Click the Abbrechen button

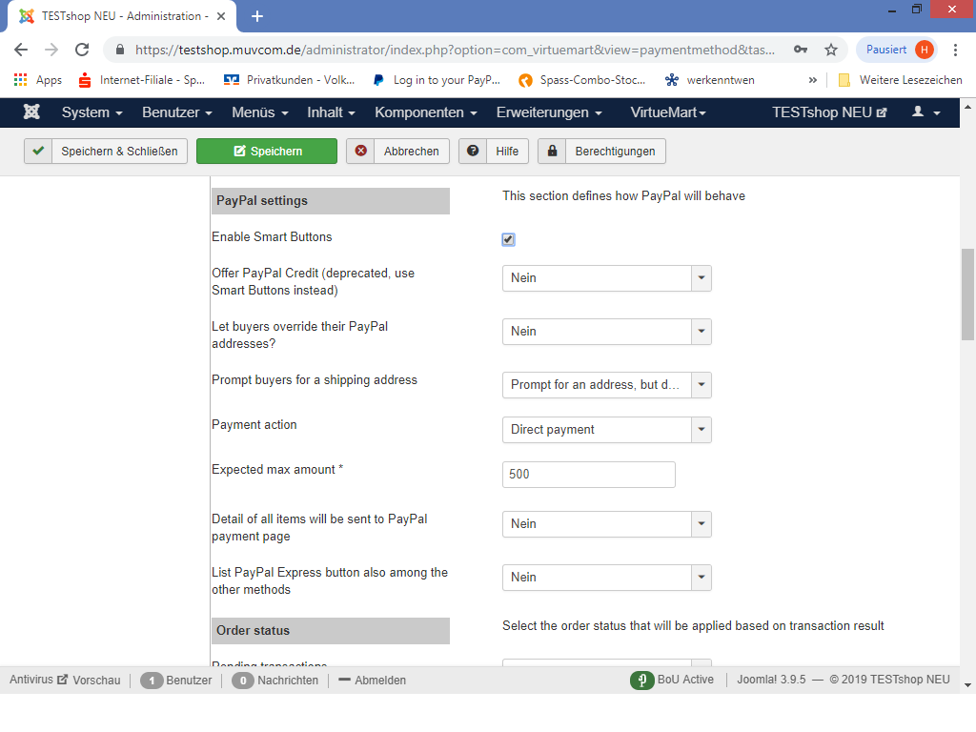(397, 152)
